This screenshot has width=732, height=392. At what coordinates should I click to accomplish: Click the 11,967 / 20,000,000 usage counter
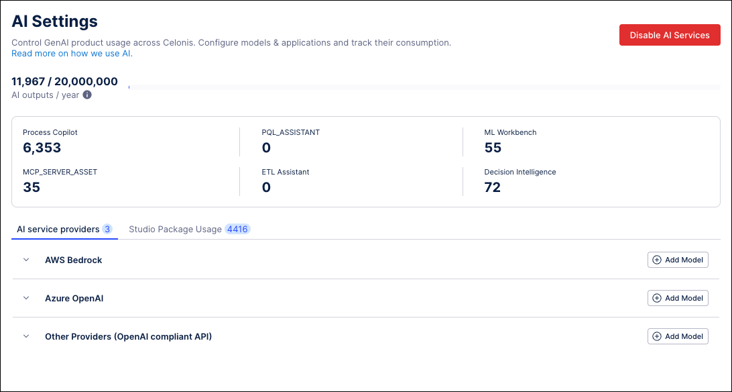point(64,82)
